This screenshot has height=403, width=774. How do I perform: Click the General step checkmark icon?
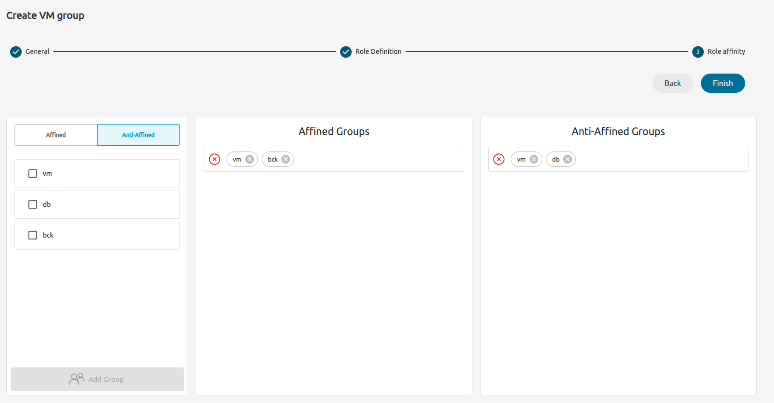[x=16, y=52]
